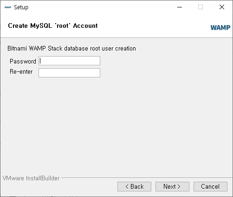Click the Password input field
The image size is (233, 197).
point(69,61)
